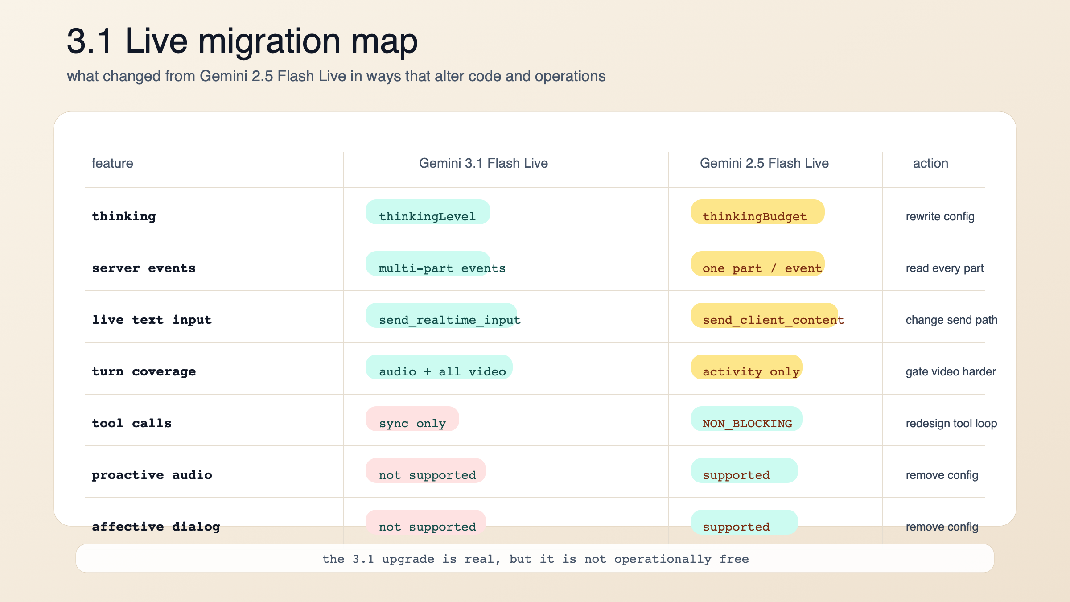Click the not supported pill for affective dialog
The width and height of the screenshot is (1070, 602).
[x=426, y=526]
